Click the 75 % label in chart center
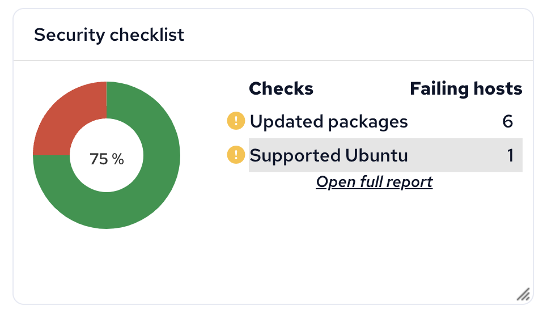Image resolution: width=543 pixels, height=323 pixels. [107, 159]
